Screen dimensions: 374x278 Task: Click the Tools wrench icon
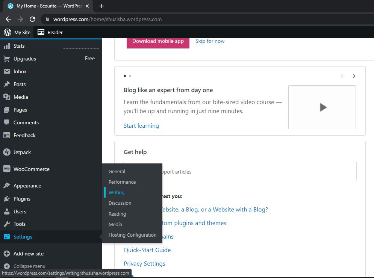[x=7, y=224]
